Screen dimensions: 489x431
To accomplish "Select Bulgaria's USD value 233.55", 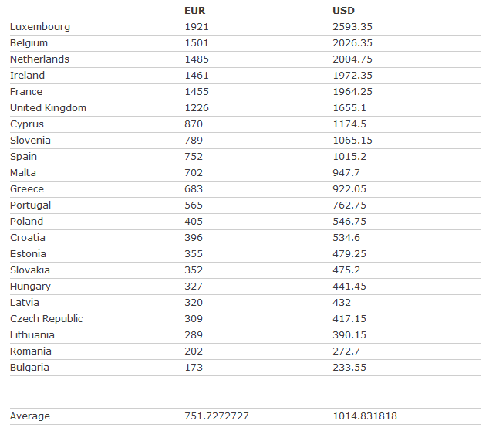I will pyautogui.click(x=349, y=368).
